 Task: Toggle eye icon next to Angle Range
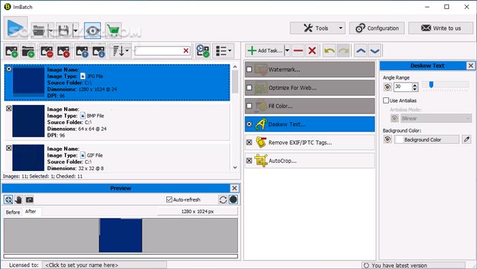pos(388,87)
